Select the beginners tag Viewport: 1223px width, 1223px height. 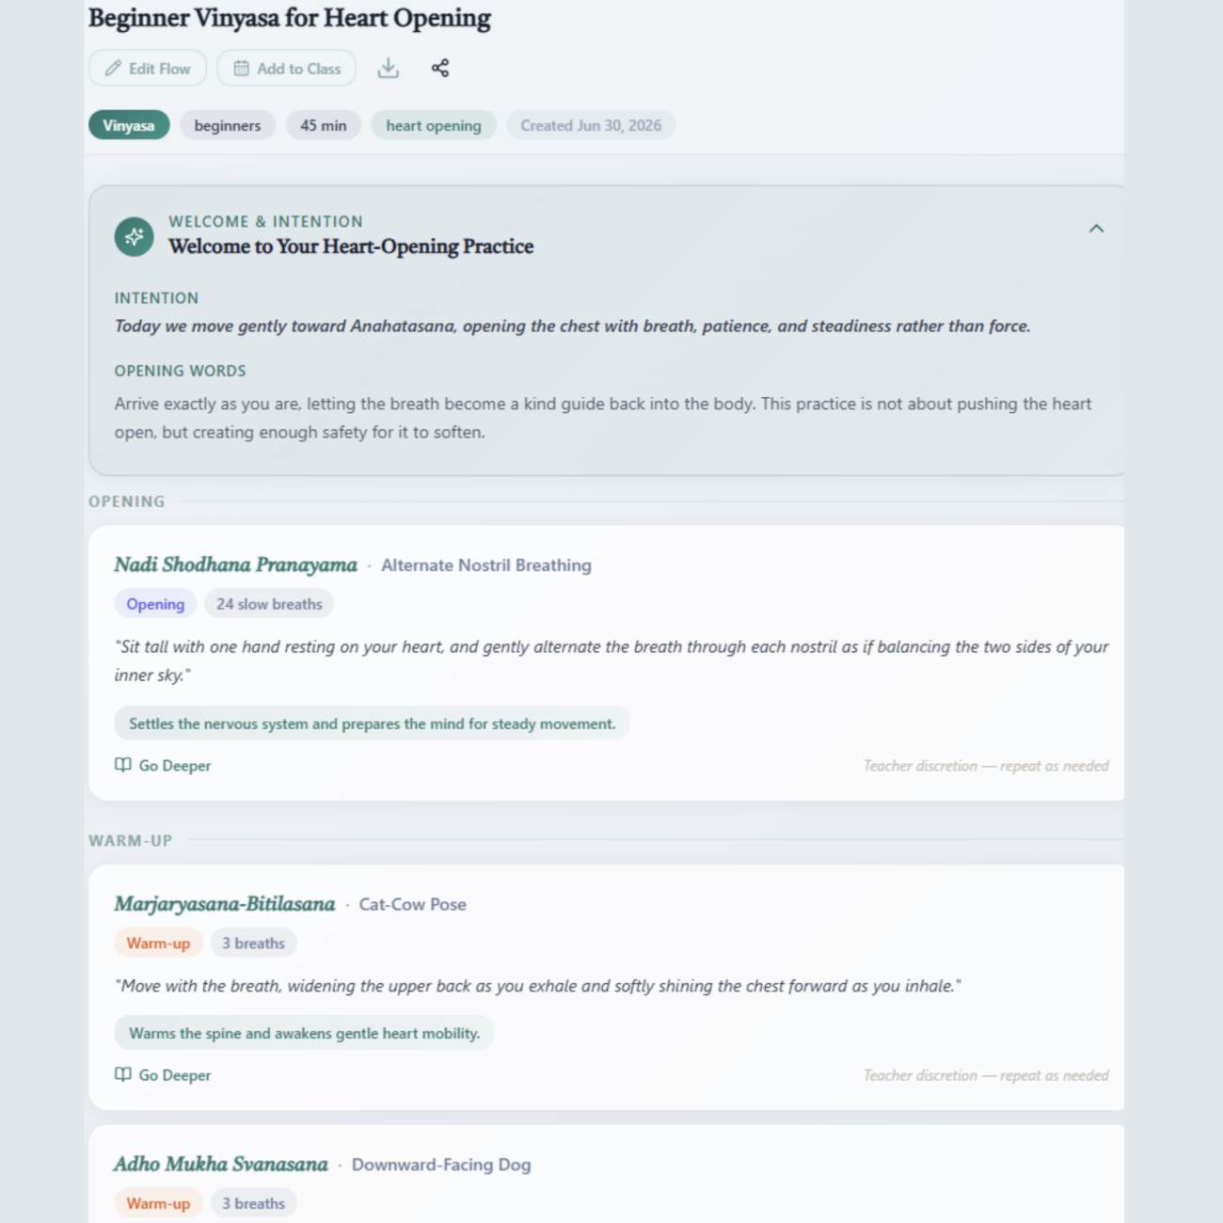pos(228,125)
